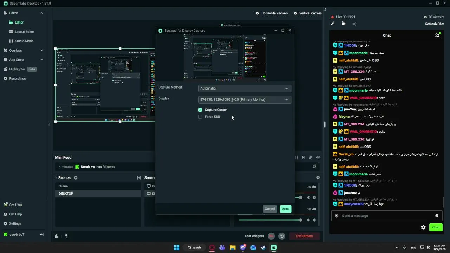
Task: Collapse the left panel with the side arrow
Action: (49, 124)
